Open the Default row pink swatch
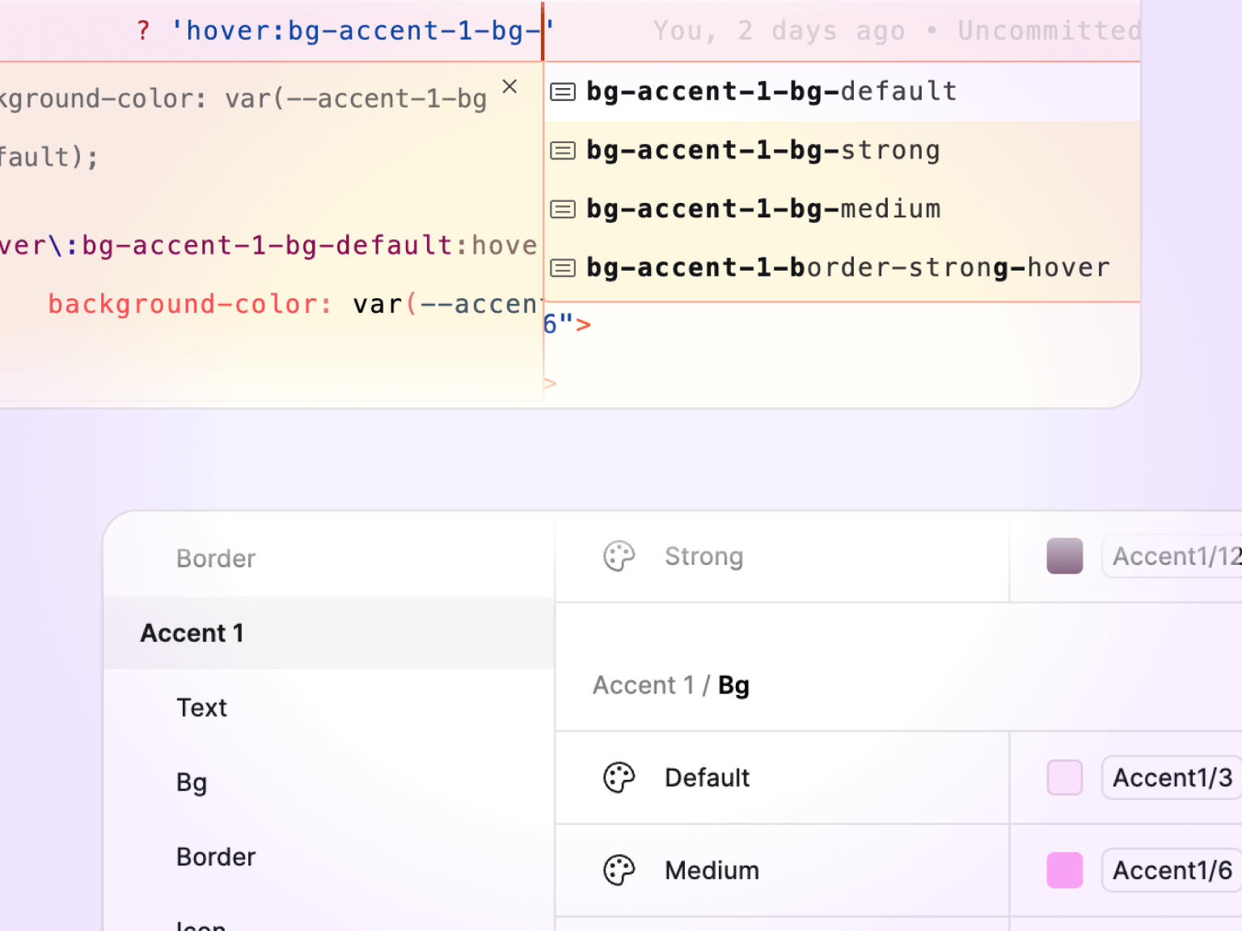The image size is (1242, 931). point(1065,777)
